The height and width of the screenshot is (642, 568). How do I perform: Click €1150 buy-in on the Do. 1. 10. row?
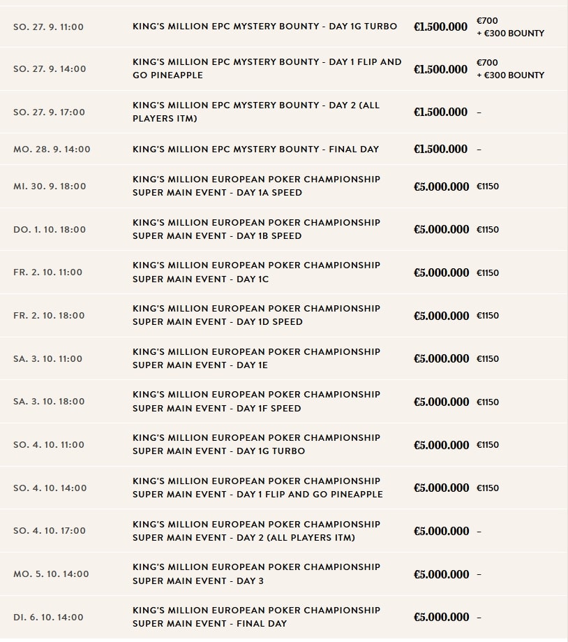point(488,229)
